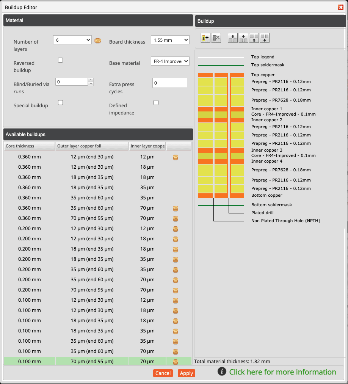This screenshot has height=384, width=348.
Task: Click the 'Top legend' layer label
Action: (263, 57)
